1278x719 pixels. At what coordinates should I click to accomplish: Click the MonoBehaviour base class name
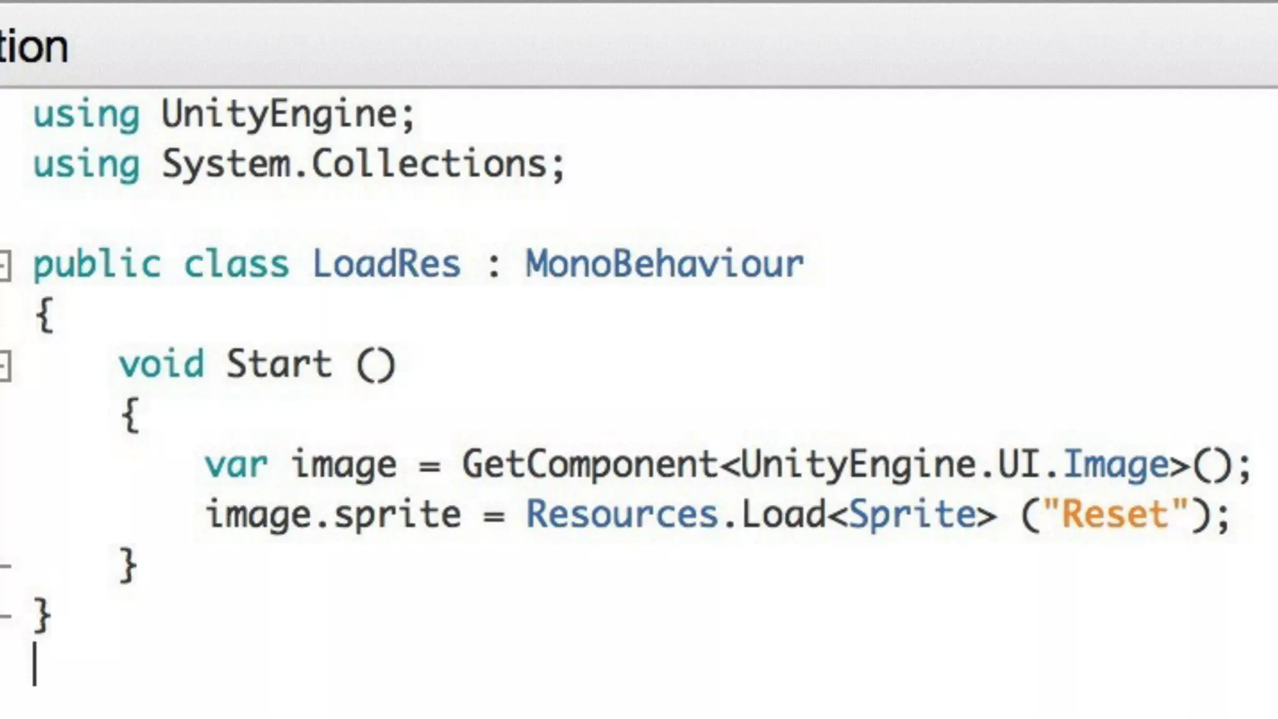point(664,263)
